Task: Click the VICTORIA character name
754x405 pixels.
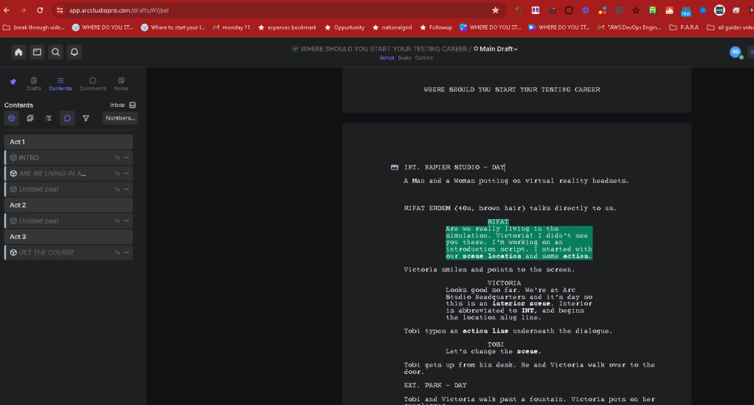Action: click(504, 283)
